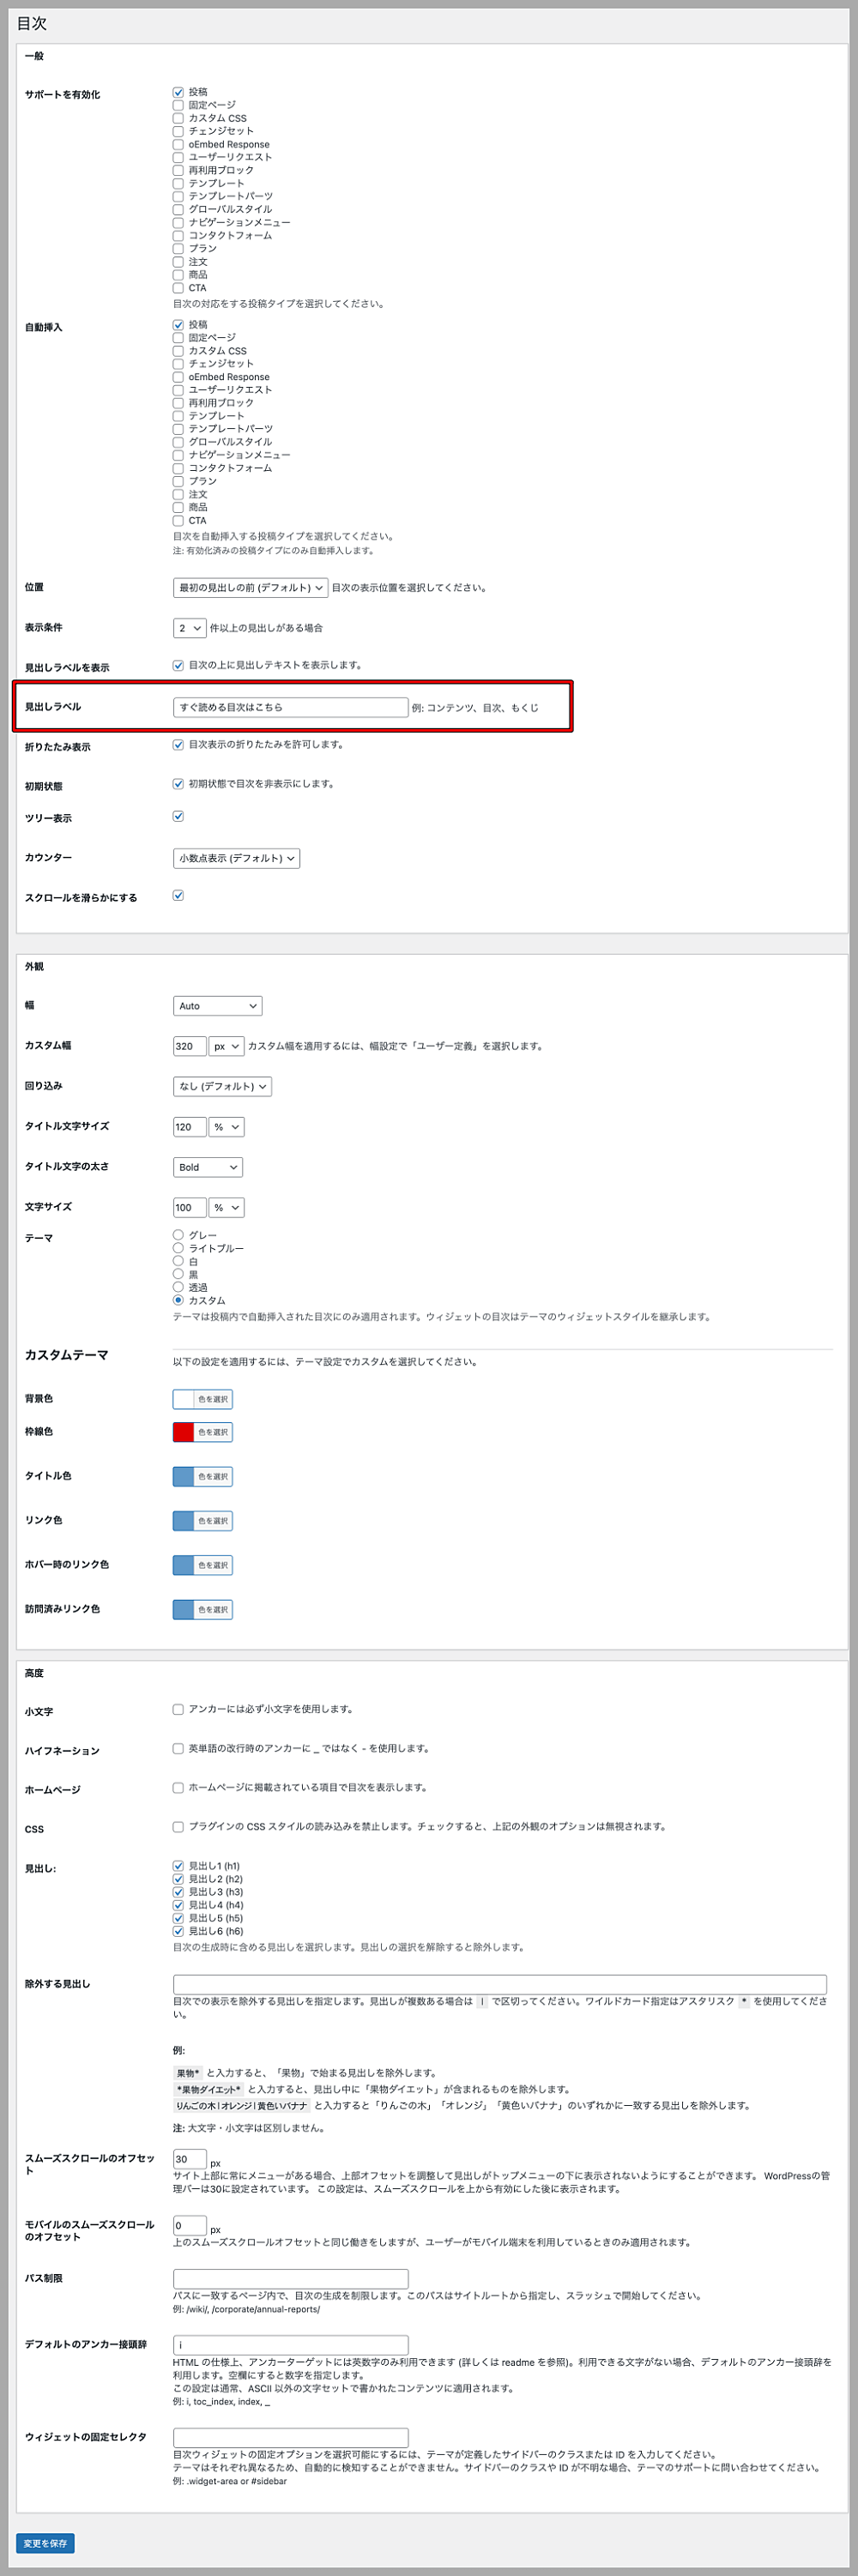Open the 位置 dropdown
This screenshot has width=858, height=2576.
pyautogui.click(x=250, y=588)
